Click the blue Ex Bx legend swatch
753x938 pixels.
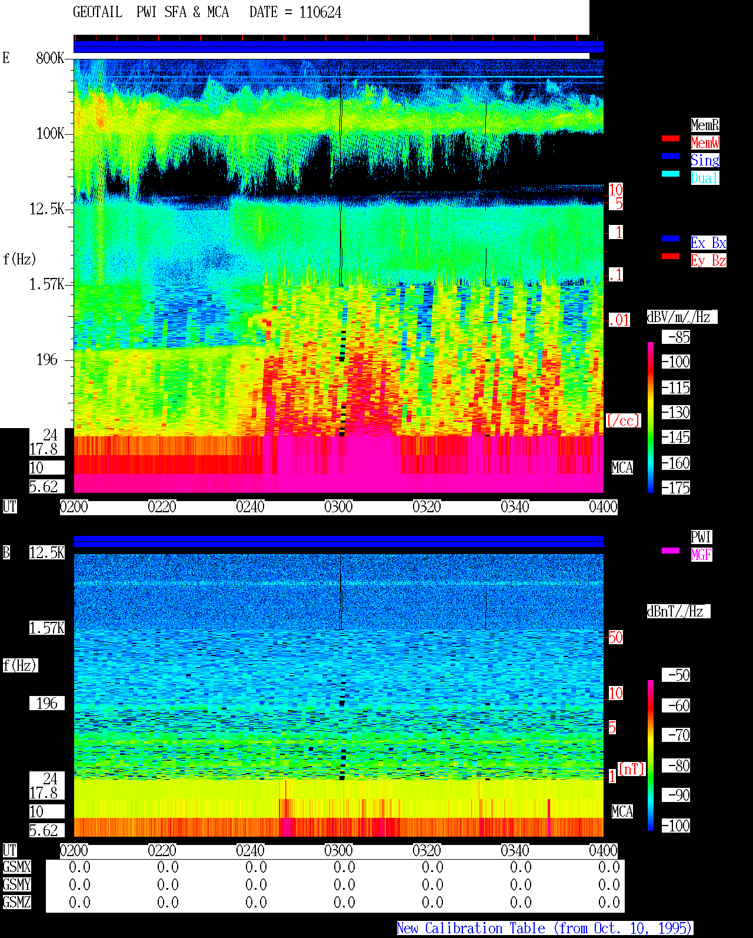tap(671, 238)
